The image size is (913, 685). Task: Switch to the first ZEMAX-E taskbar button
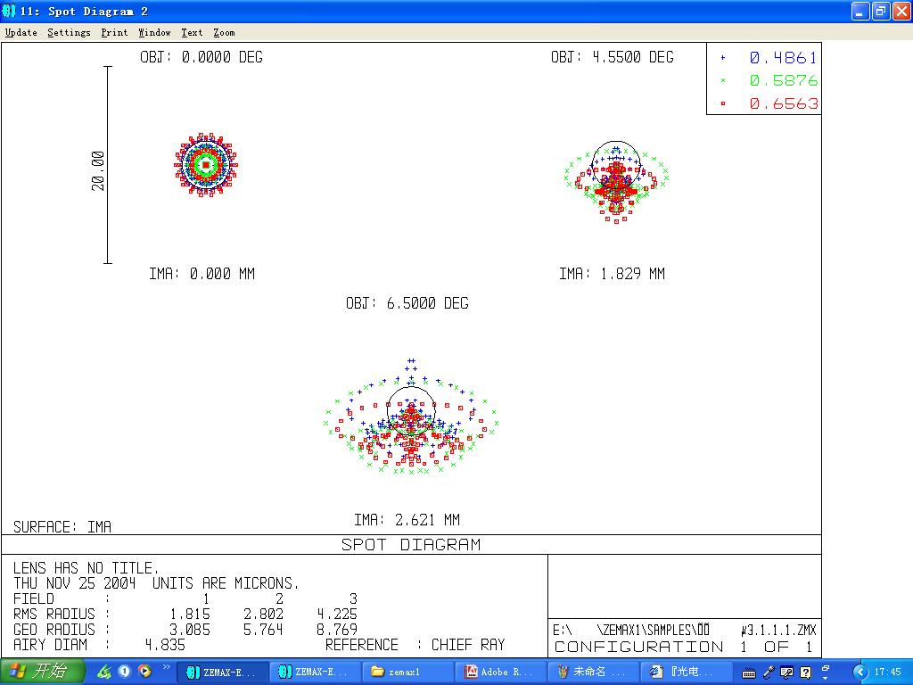click(222, 673)
